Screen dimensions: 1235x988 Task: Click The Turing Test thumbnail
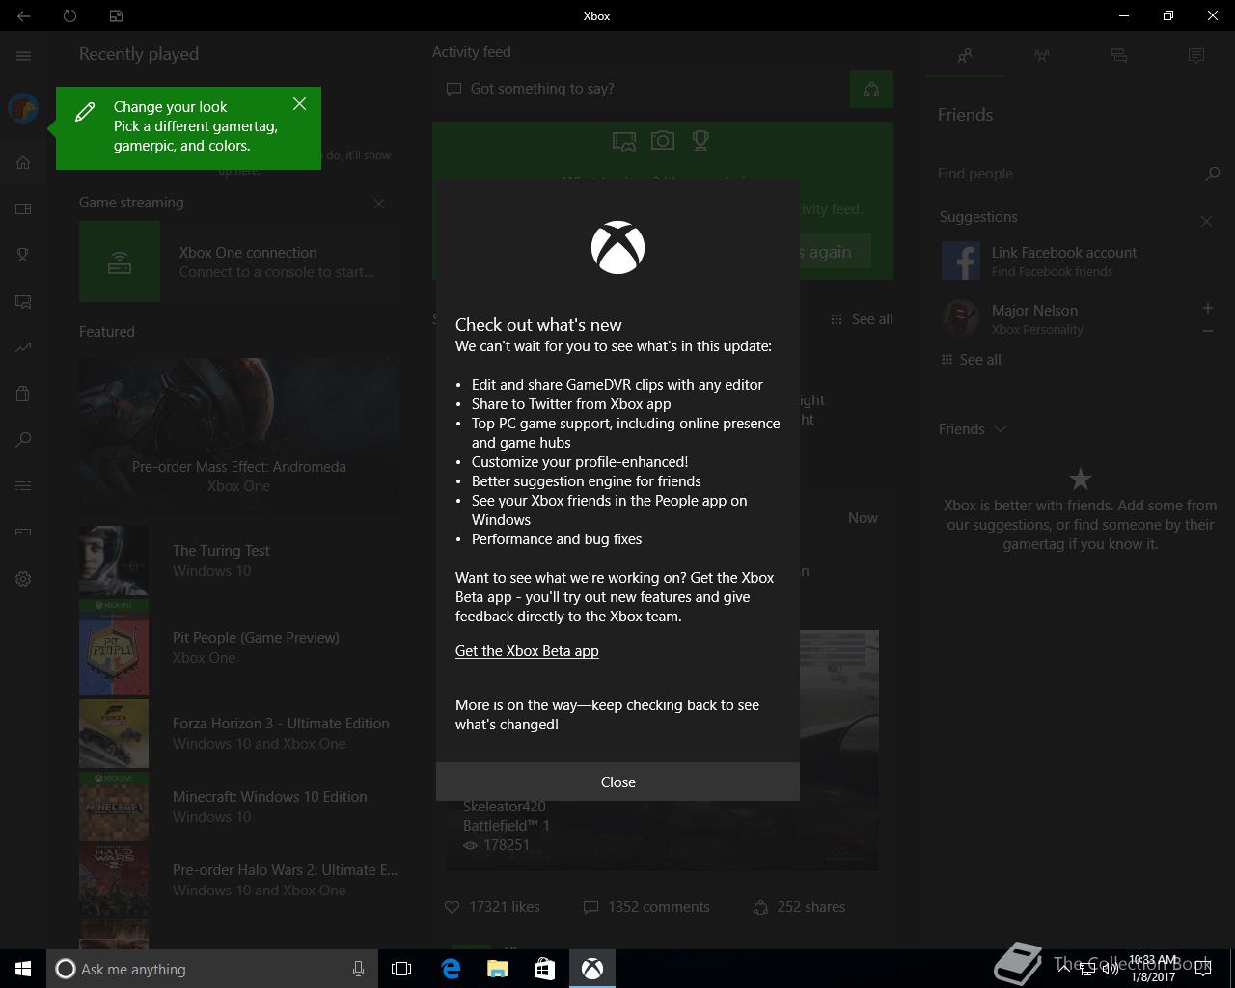tap(114, 561)
